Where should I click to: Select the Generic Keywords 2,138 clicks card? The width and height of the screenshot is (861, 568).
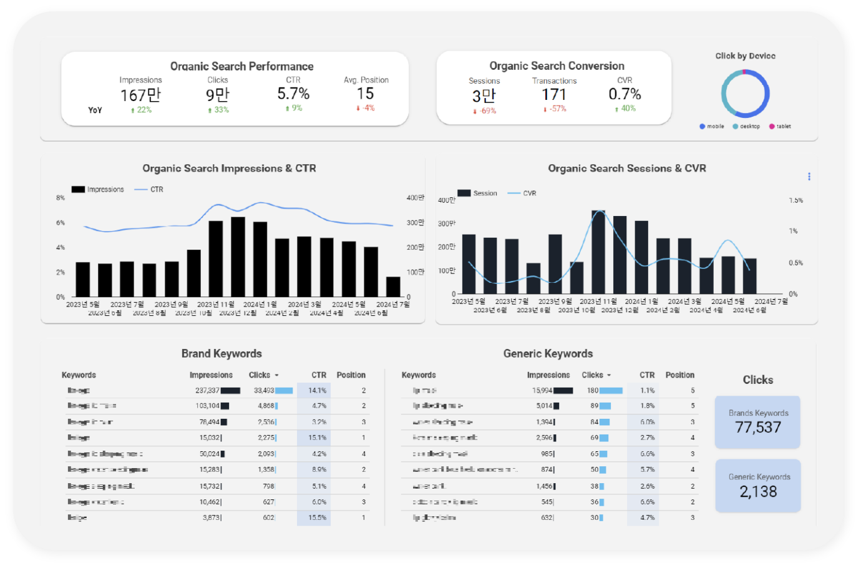757,486
